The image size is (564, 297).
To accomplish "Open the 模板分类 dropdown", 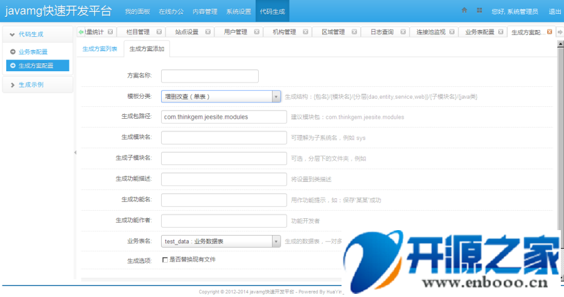I will [221, 96].
